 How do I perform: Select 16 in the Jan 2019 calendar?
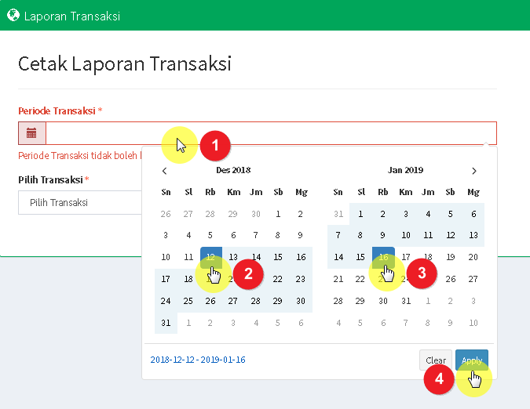tap(382, 257)
